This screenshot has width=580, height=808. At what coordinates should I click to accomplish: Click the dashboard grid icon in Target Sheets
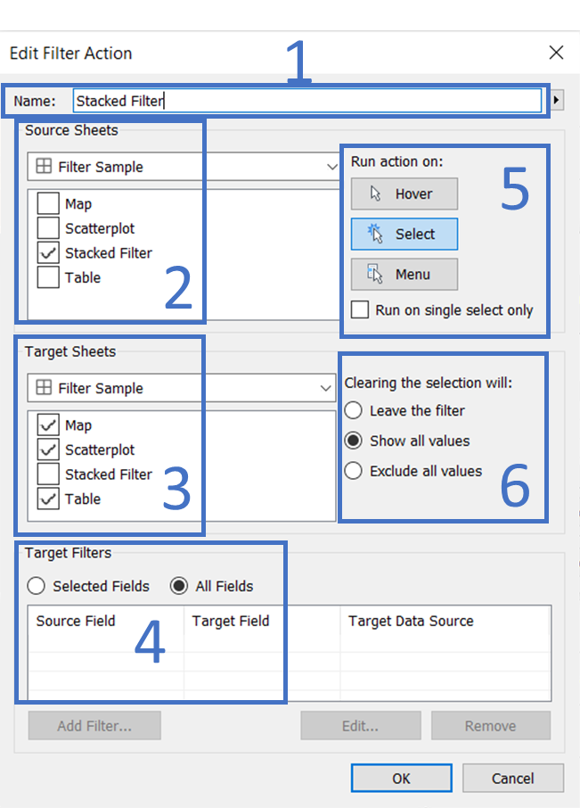(44, 387)
